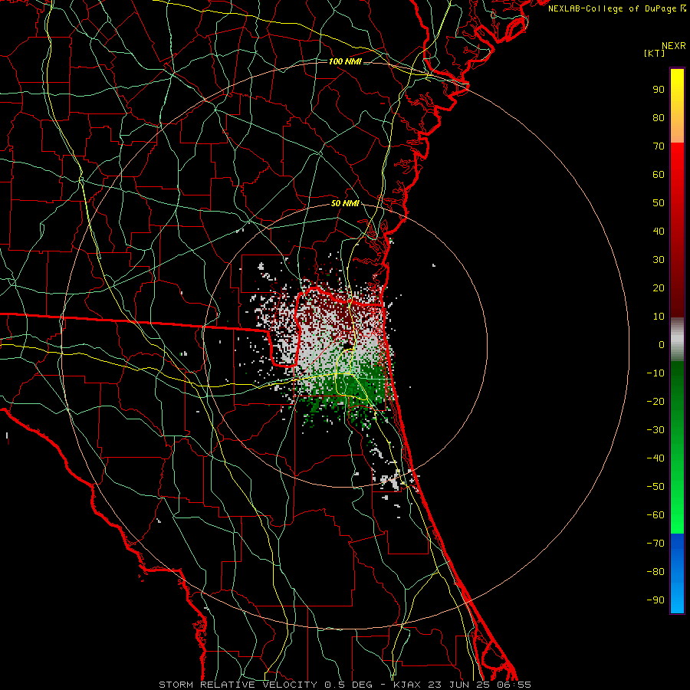Click the '-80' value on the velocity scale
Viewport: 690px width, 690px height.
(x=655, y=572)
